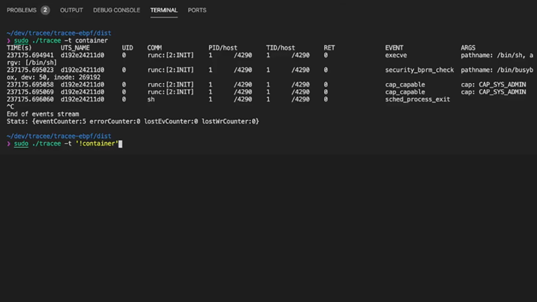Click the first ~/dev/tracee/tracee-ebpf/dist path line
Image resolution: width=537 pixels, height=302 pixels.
(59, 33)
